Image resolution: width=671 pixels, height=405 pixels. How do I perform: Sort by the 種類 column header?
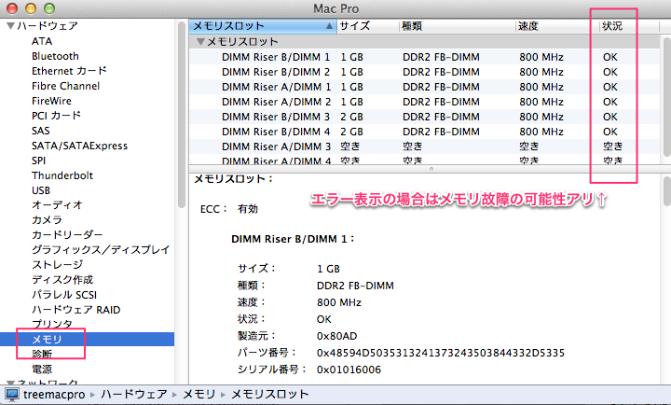(x=457, y=26)
